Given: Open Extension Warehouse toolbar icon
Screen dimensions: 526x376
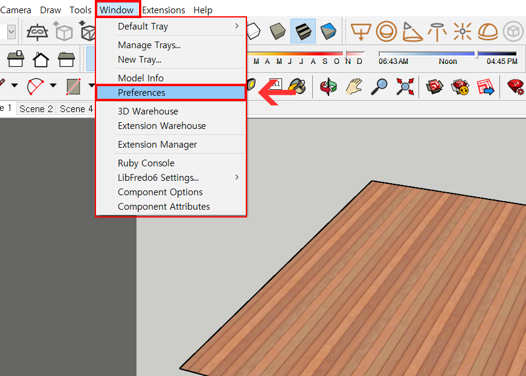Looking at the screenshot, I should (460, 87).
